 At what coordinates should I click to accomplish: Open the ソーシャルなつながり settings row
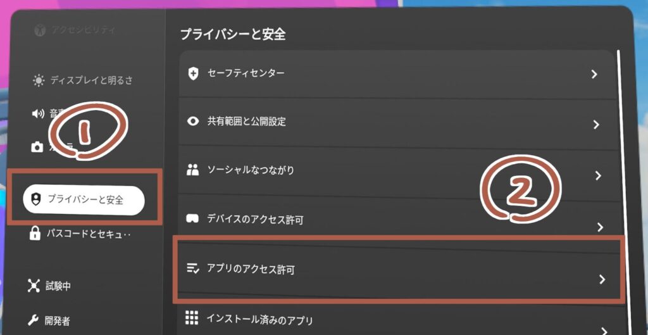pyautogui.click(x=392, y=171)
